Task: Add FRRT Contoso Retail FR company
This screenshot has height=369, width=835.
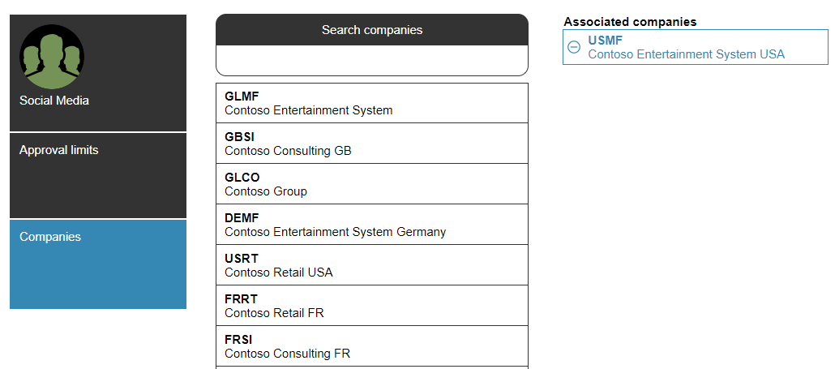Action: coord(372,306)
